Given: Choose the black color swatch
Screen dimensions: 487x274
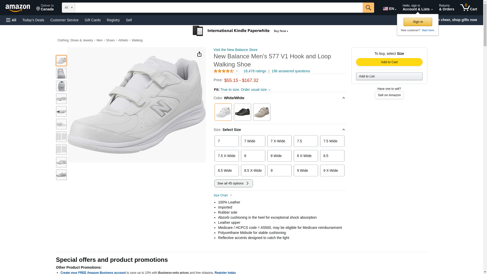Looking at the screenshot, I should [242, 112].
